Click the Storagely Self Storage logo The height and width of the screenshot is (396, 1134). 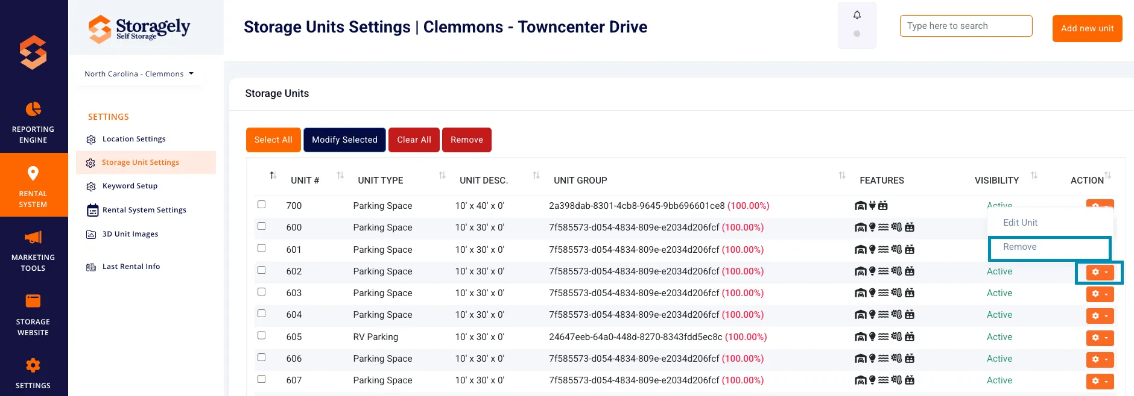click(139, 28)
